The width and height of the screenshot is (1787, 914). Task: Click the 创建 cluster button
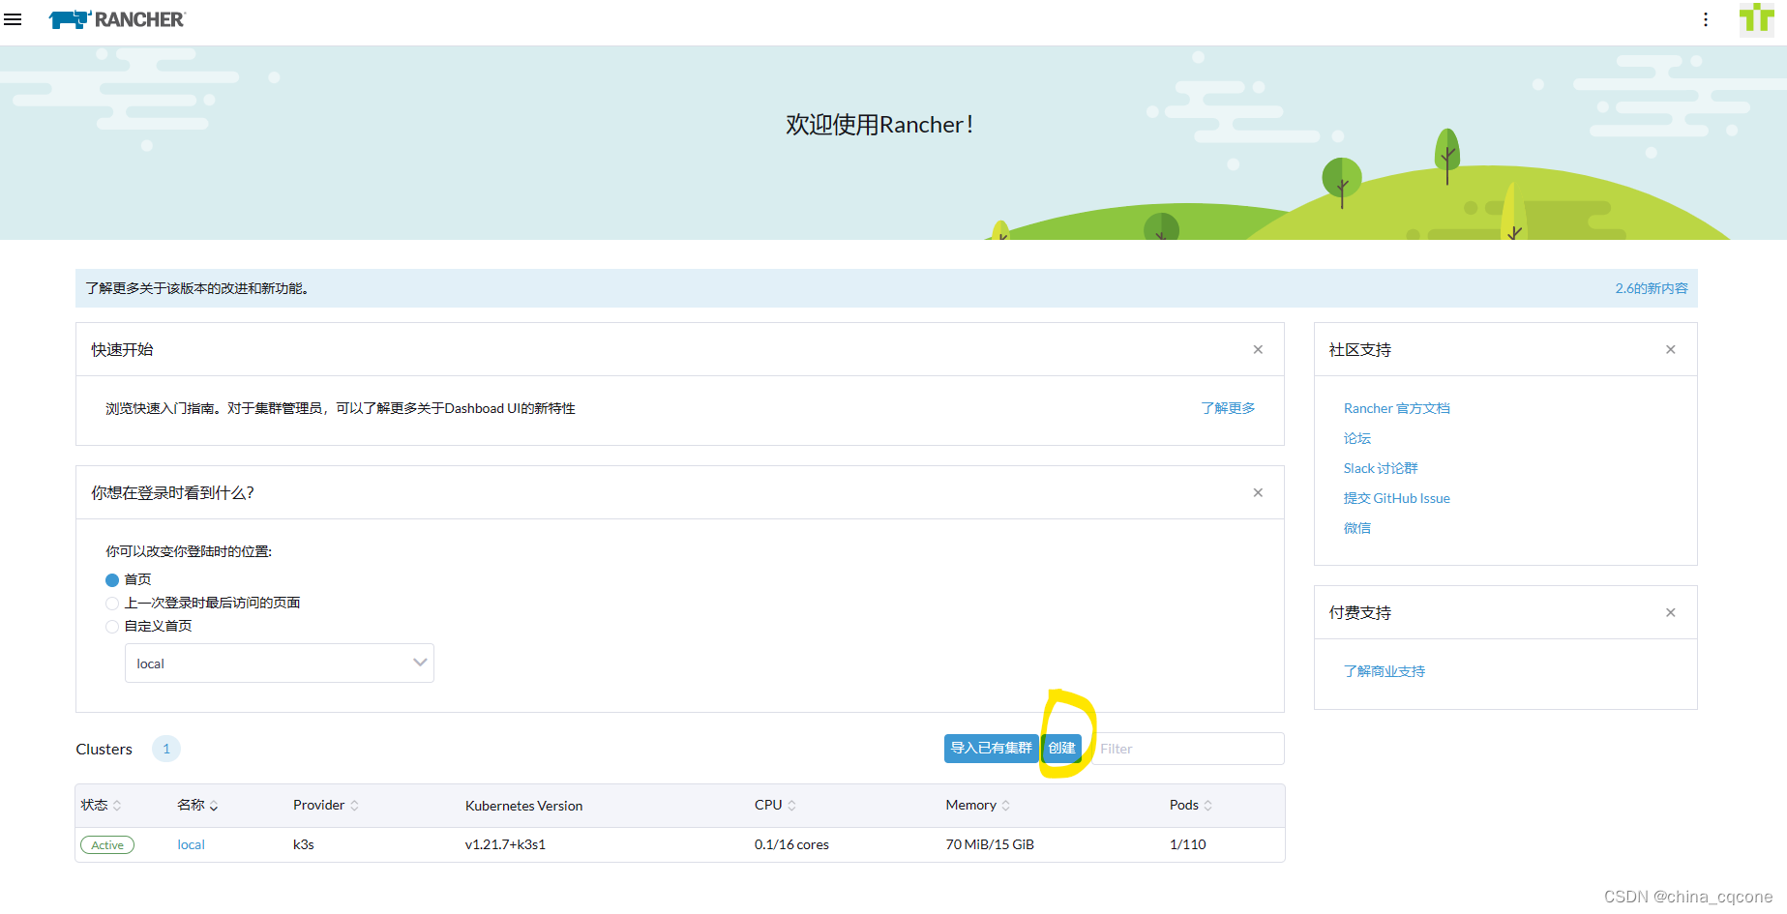[1061, 749]
